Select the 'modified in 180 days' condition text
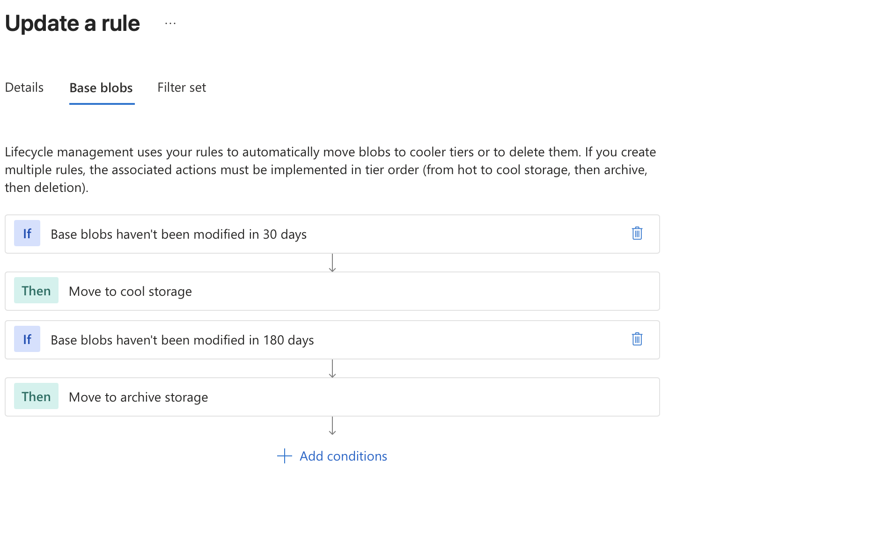Screen dimensions: 882x557 182,340
